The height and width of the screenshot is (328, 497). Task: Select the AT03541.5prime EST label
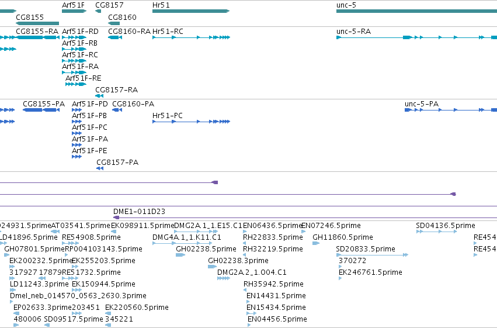(81, 226)
